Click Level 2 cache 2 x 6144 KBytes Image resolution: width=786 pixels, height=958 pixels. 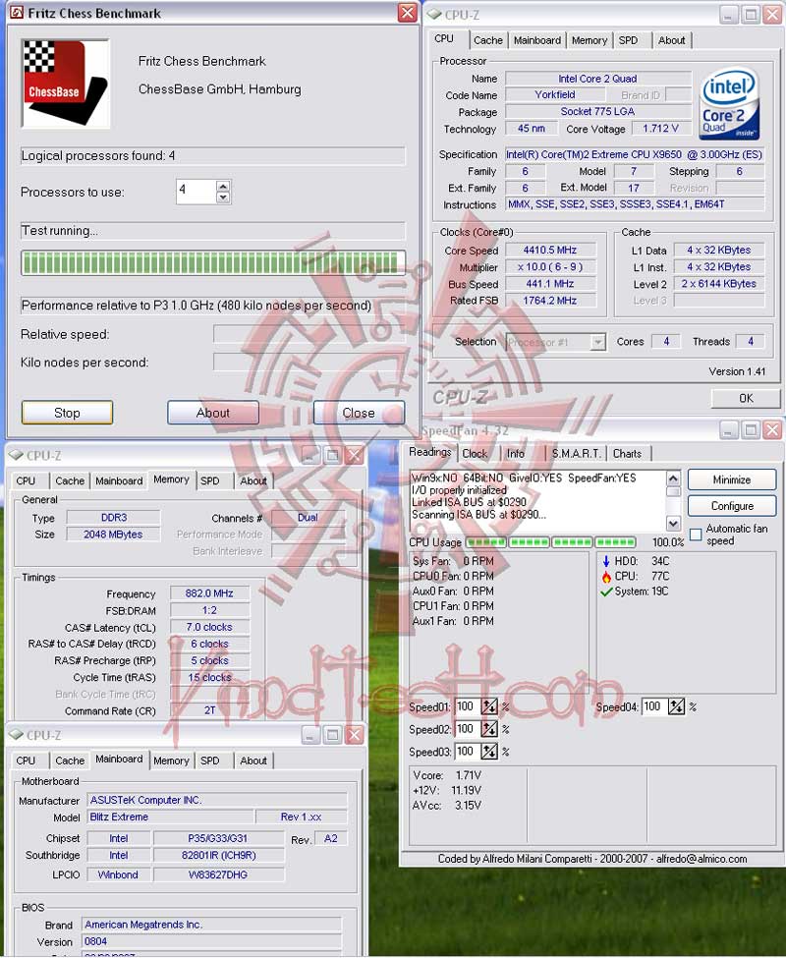pos(719,284)
